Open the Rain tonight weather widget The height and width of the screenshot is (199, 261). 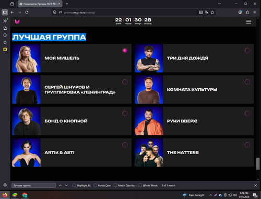(194, 195)
